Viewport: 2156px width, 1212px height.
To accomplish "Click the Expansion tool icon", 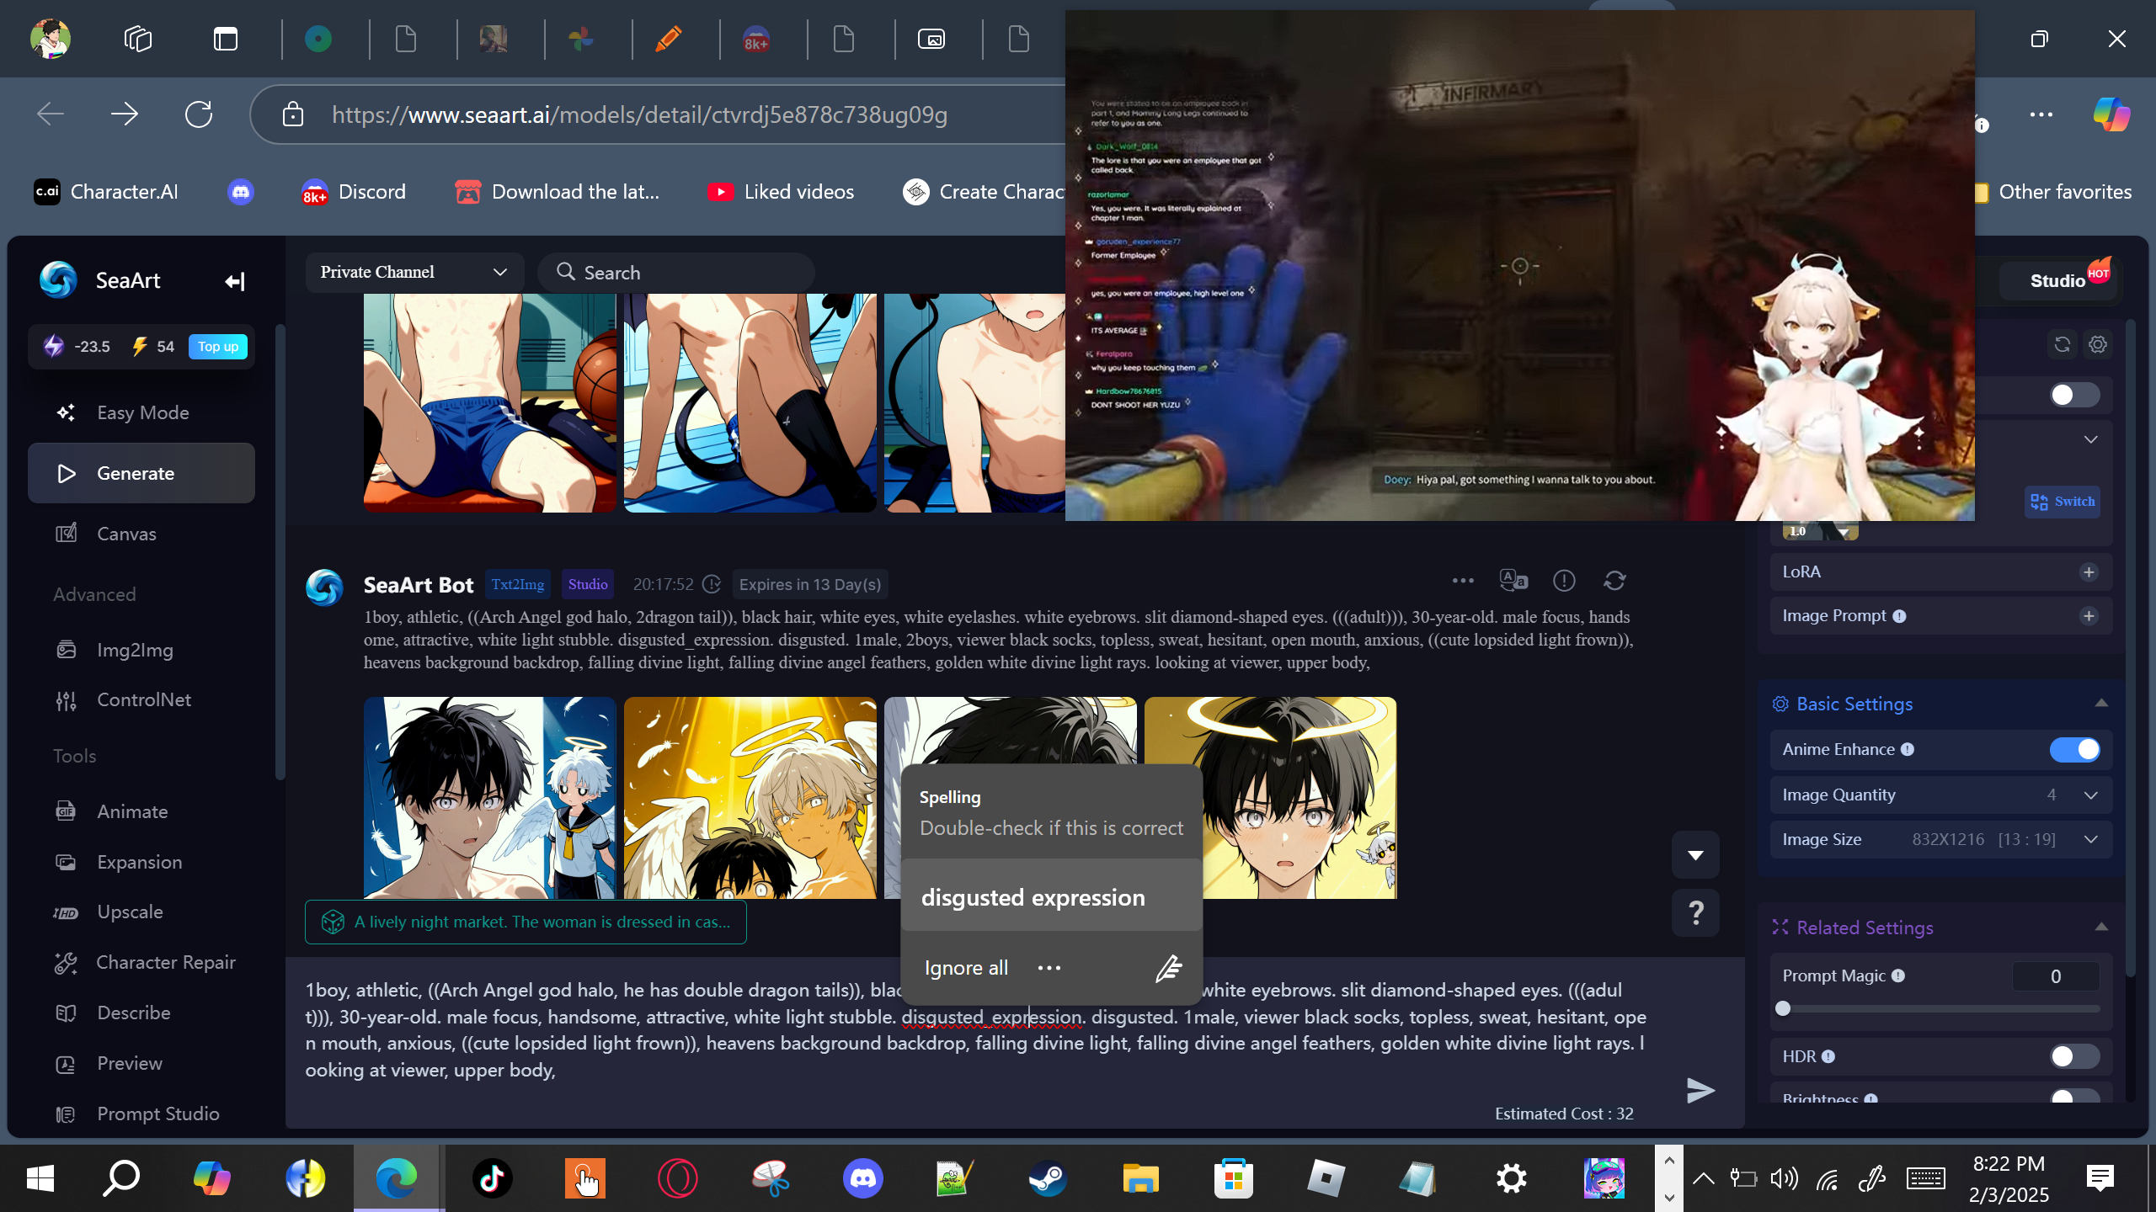I will tap(66, 862).
